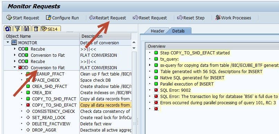Screen dimensions: 279x134
Task: Click highlighted 'Copy all data records from' cell
Action: tap(106, 105)
